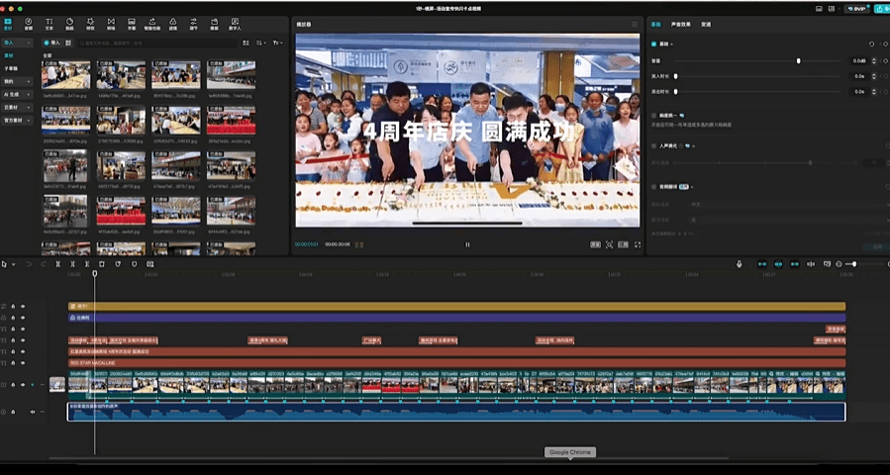
Task: Toggle the 基础 section checkbox
Action: click(655, 45)
